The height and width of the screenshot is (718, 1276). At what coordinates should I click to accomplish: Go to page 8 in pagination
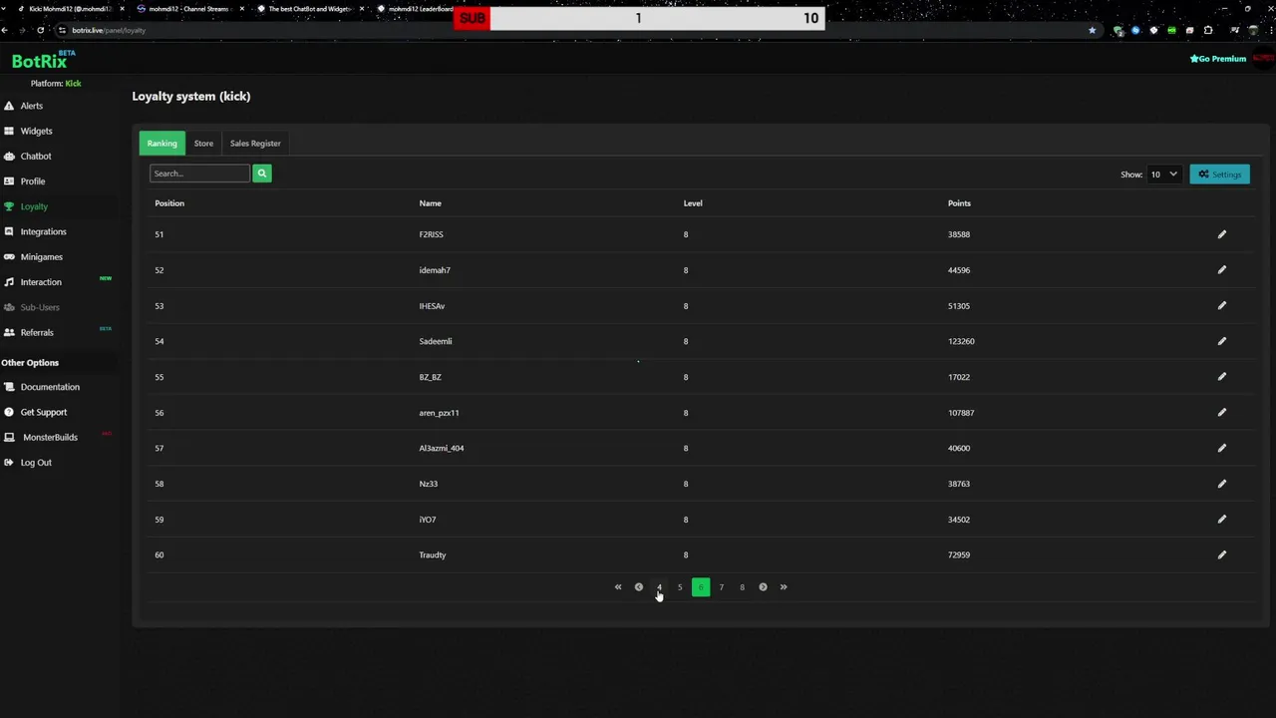742,587
